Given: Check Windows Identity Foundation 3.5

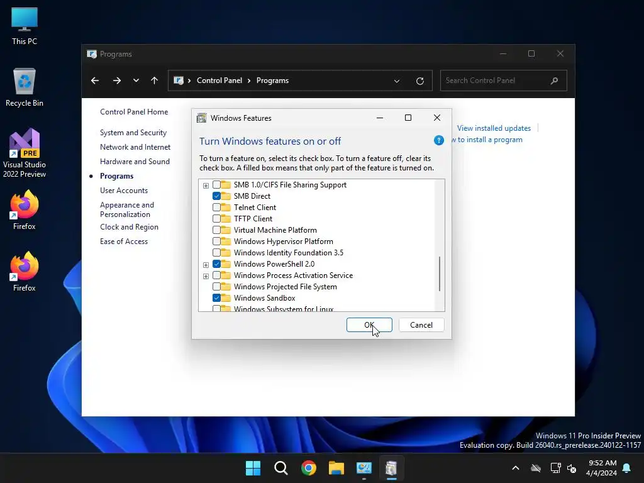Looking at the screenshot, I should pos(216,253).
